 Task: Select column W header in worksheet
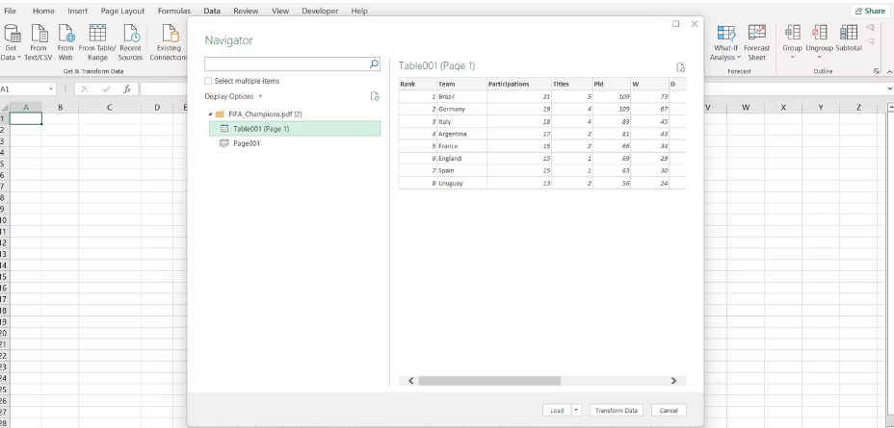pyautogui.click(x=746, y=107)
